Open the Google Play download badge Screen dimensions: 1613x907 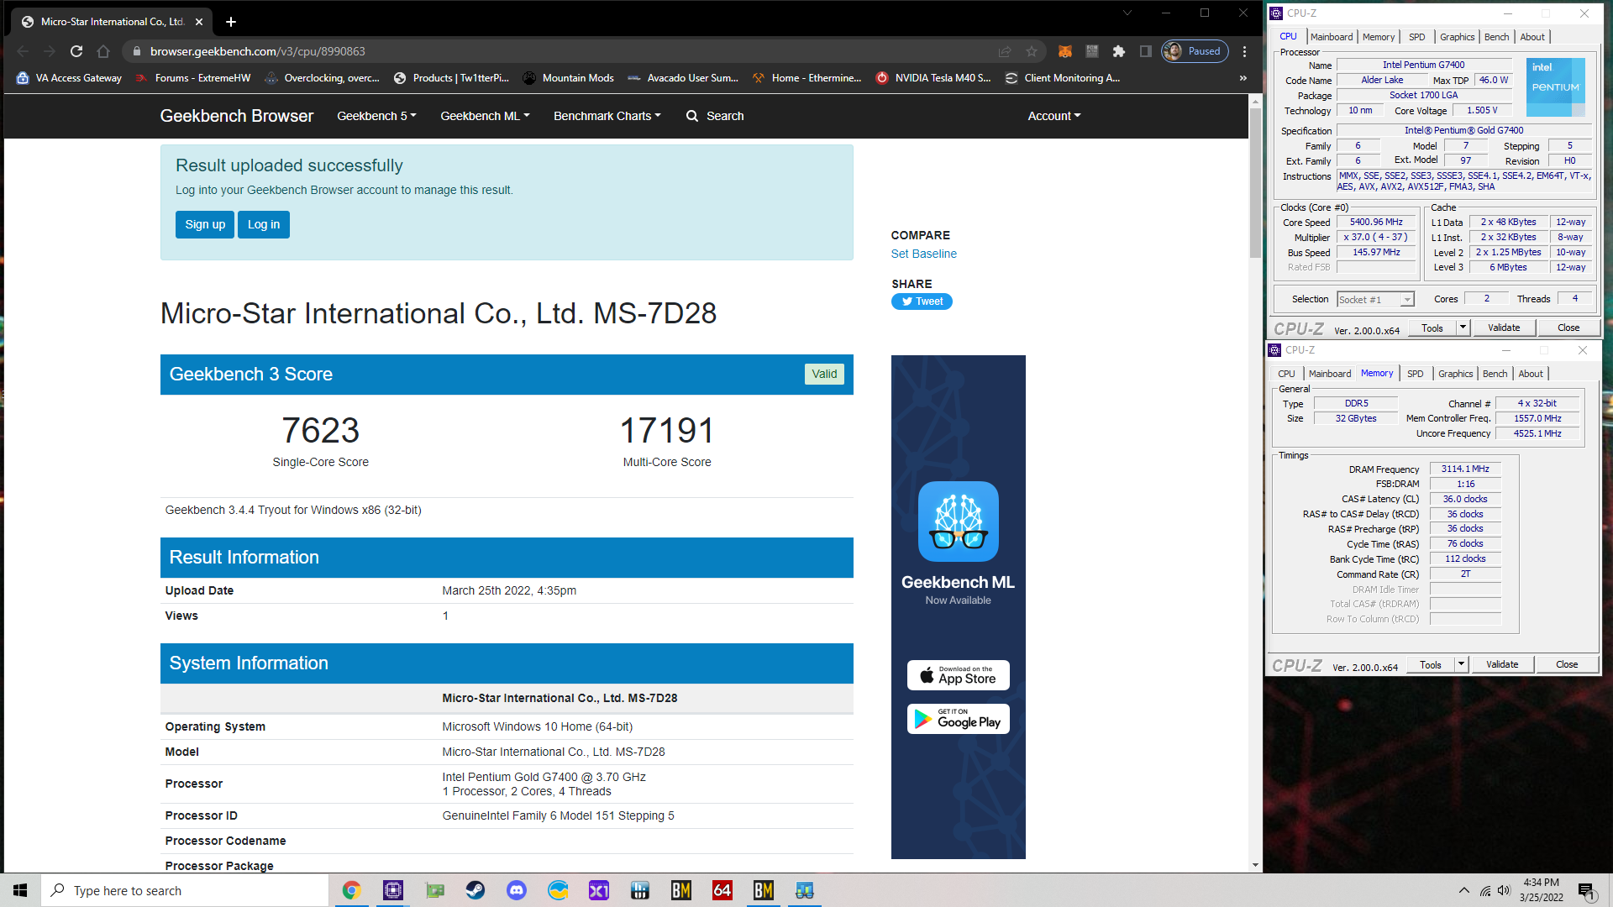(x=958, y=719)
